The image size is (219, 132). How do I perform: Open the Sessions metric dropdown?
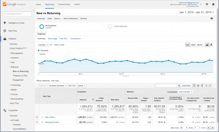(x=43, y=45)
